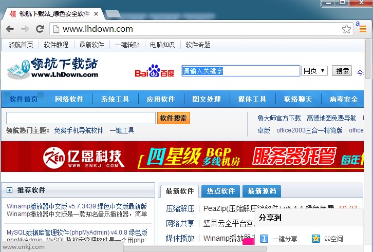
Task: Open 最新软件 in top nav
Action: coord(91,45)
